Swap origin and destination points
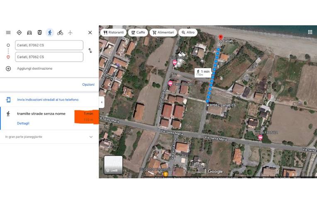 coord(90,51)
